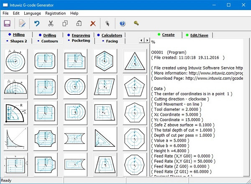Click the Paste clipboard icon
Viewport: 251px width, 184px height.
[x=79, y=23]
